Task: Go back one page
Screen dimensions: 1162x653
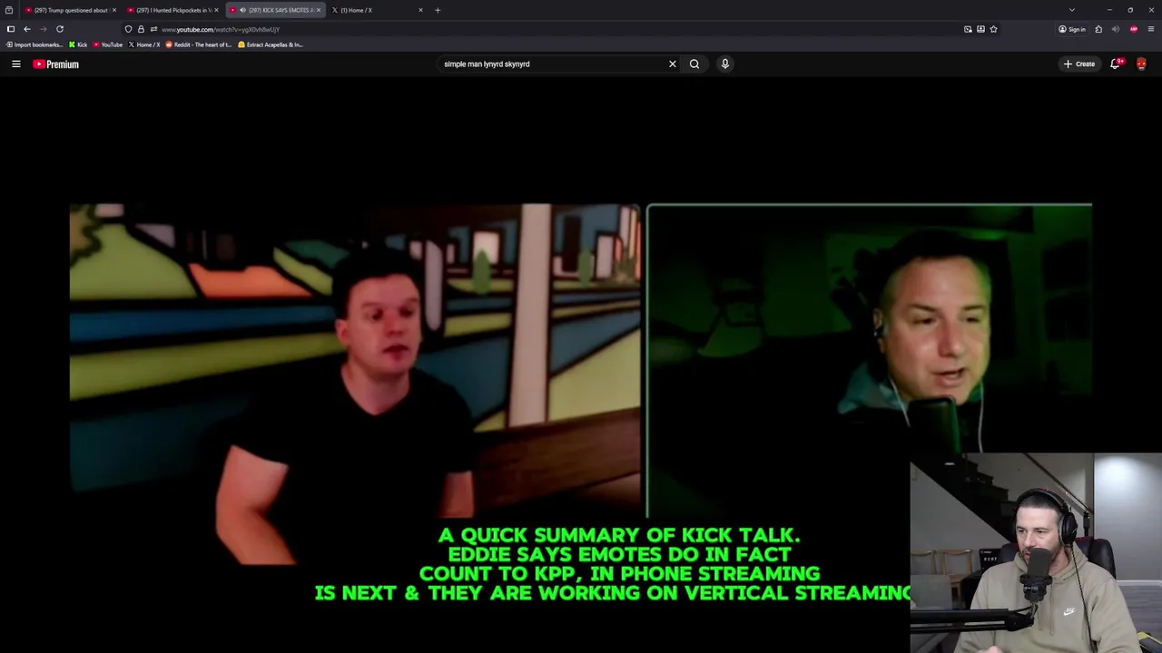Action: click(x=27, y=29)
